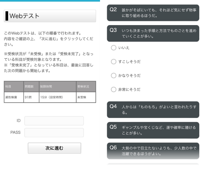203x170 pixels.
Task: Click the 制限時間 column header
Action: (x=58, y=87)
